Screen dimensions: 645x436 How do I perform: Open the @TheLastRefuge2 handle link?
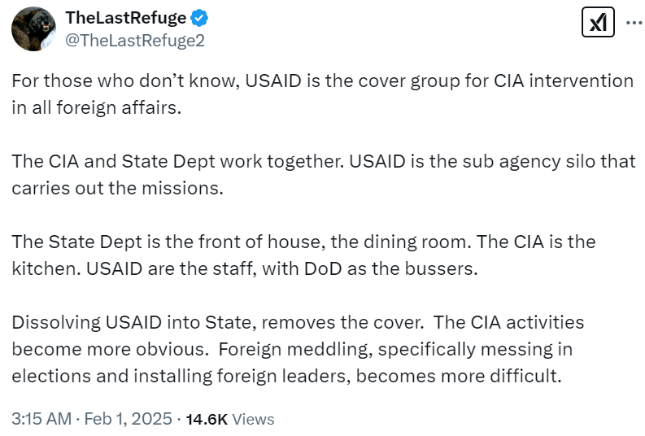134,41
